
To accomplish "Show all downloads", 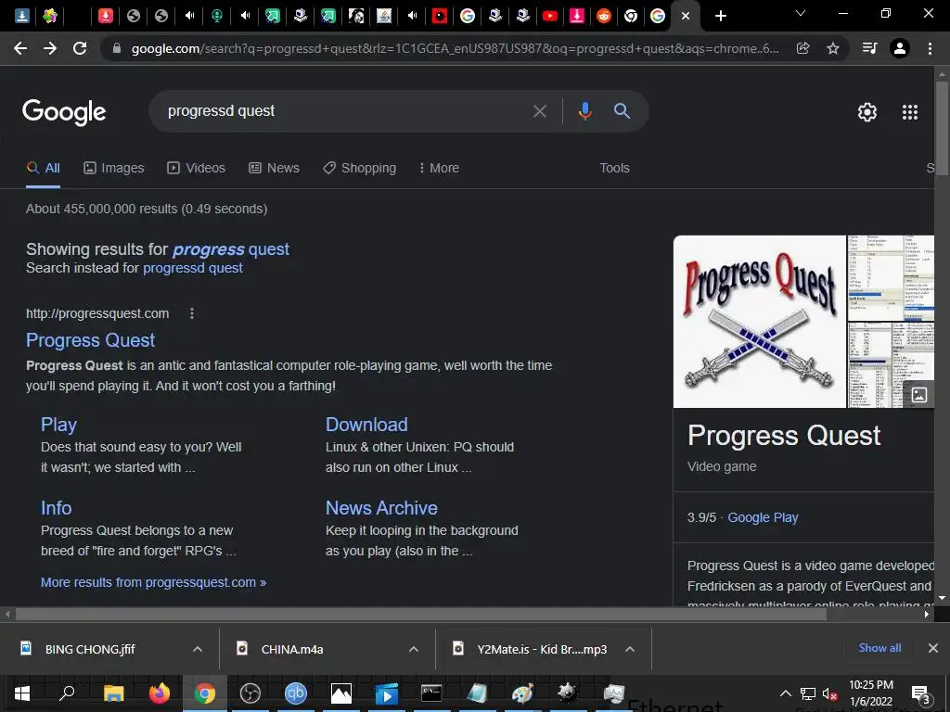I will coord(879,648).
